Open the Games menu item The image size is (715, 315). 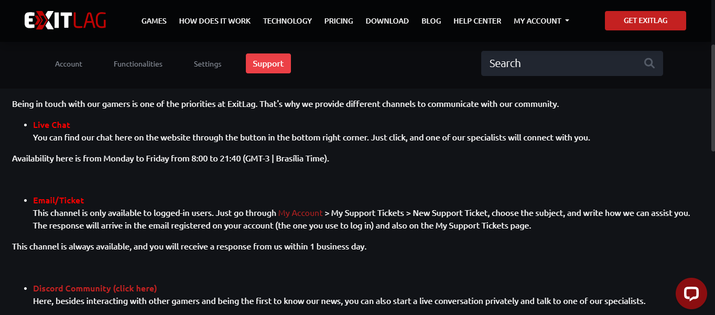pyautogui.click(x=154, y=21)
